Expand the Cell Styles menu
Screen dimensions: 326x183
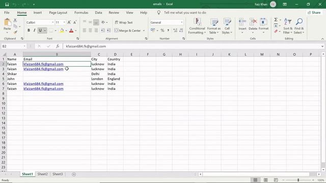pos(227,26)
